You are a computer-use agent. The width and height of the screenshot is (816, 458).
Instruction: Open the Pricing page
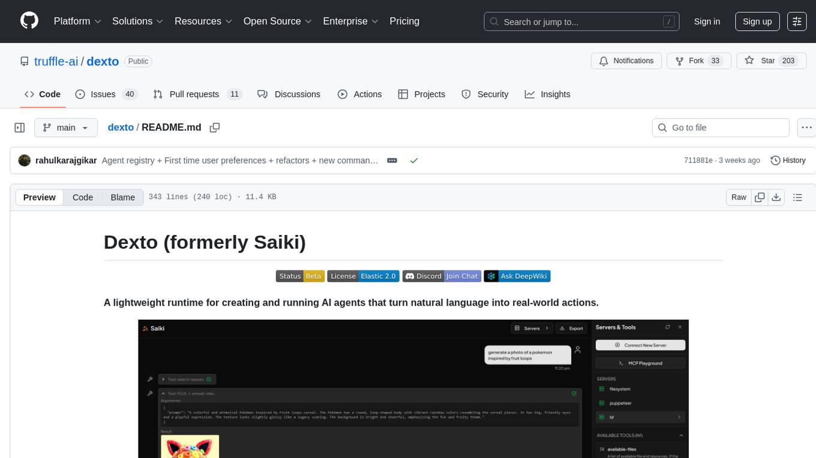point(404,21)
